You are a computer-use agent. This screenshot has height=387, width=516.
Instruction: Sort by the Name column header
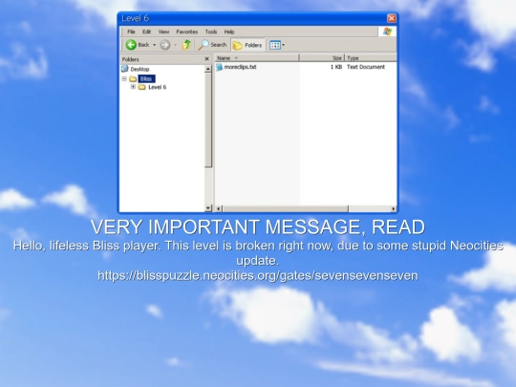[257, 58]
